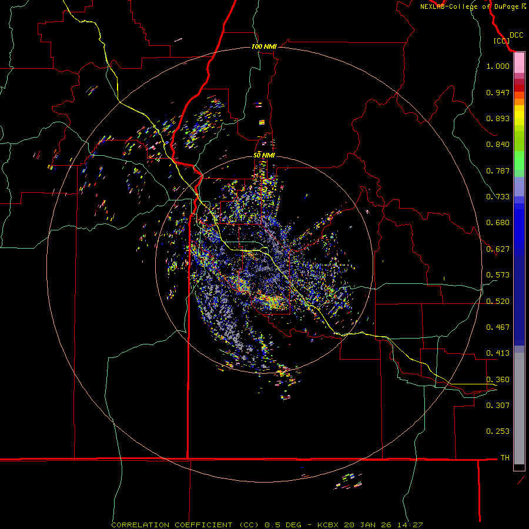Select the 0.733 legend value
Image resolution: width=529 pixels, height=529 pixels.
498,197
